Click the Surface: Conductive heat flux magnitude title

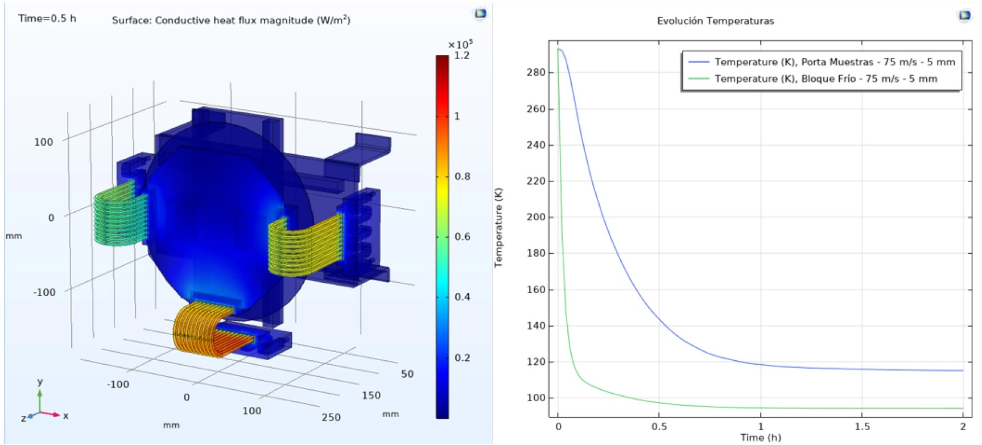click(x=230, y=20)
